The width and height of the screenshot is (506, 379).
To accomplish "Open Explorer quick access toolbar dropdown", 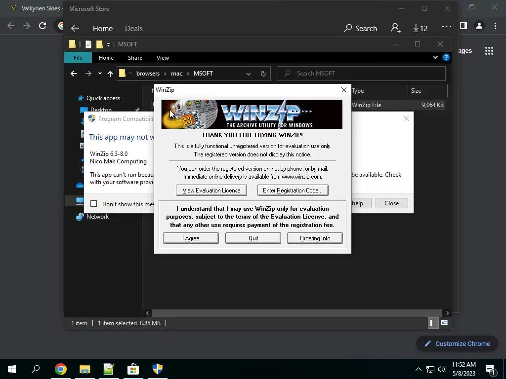I will [x=108, y=44].
